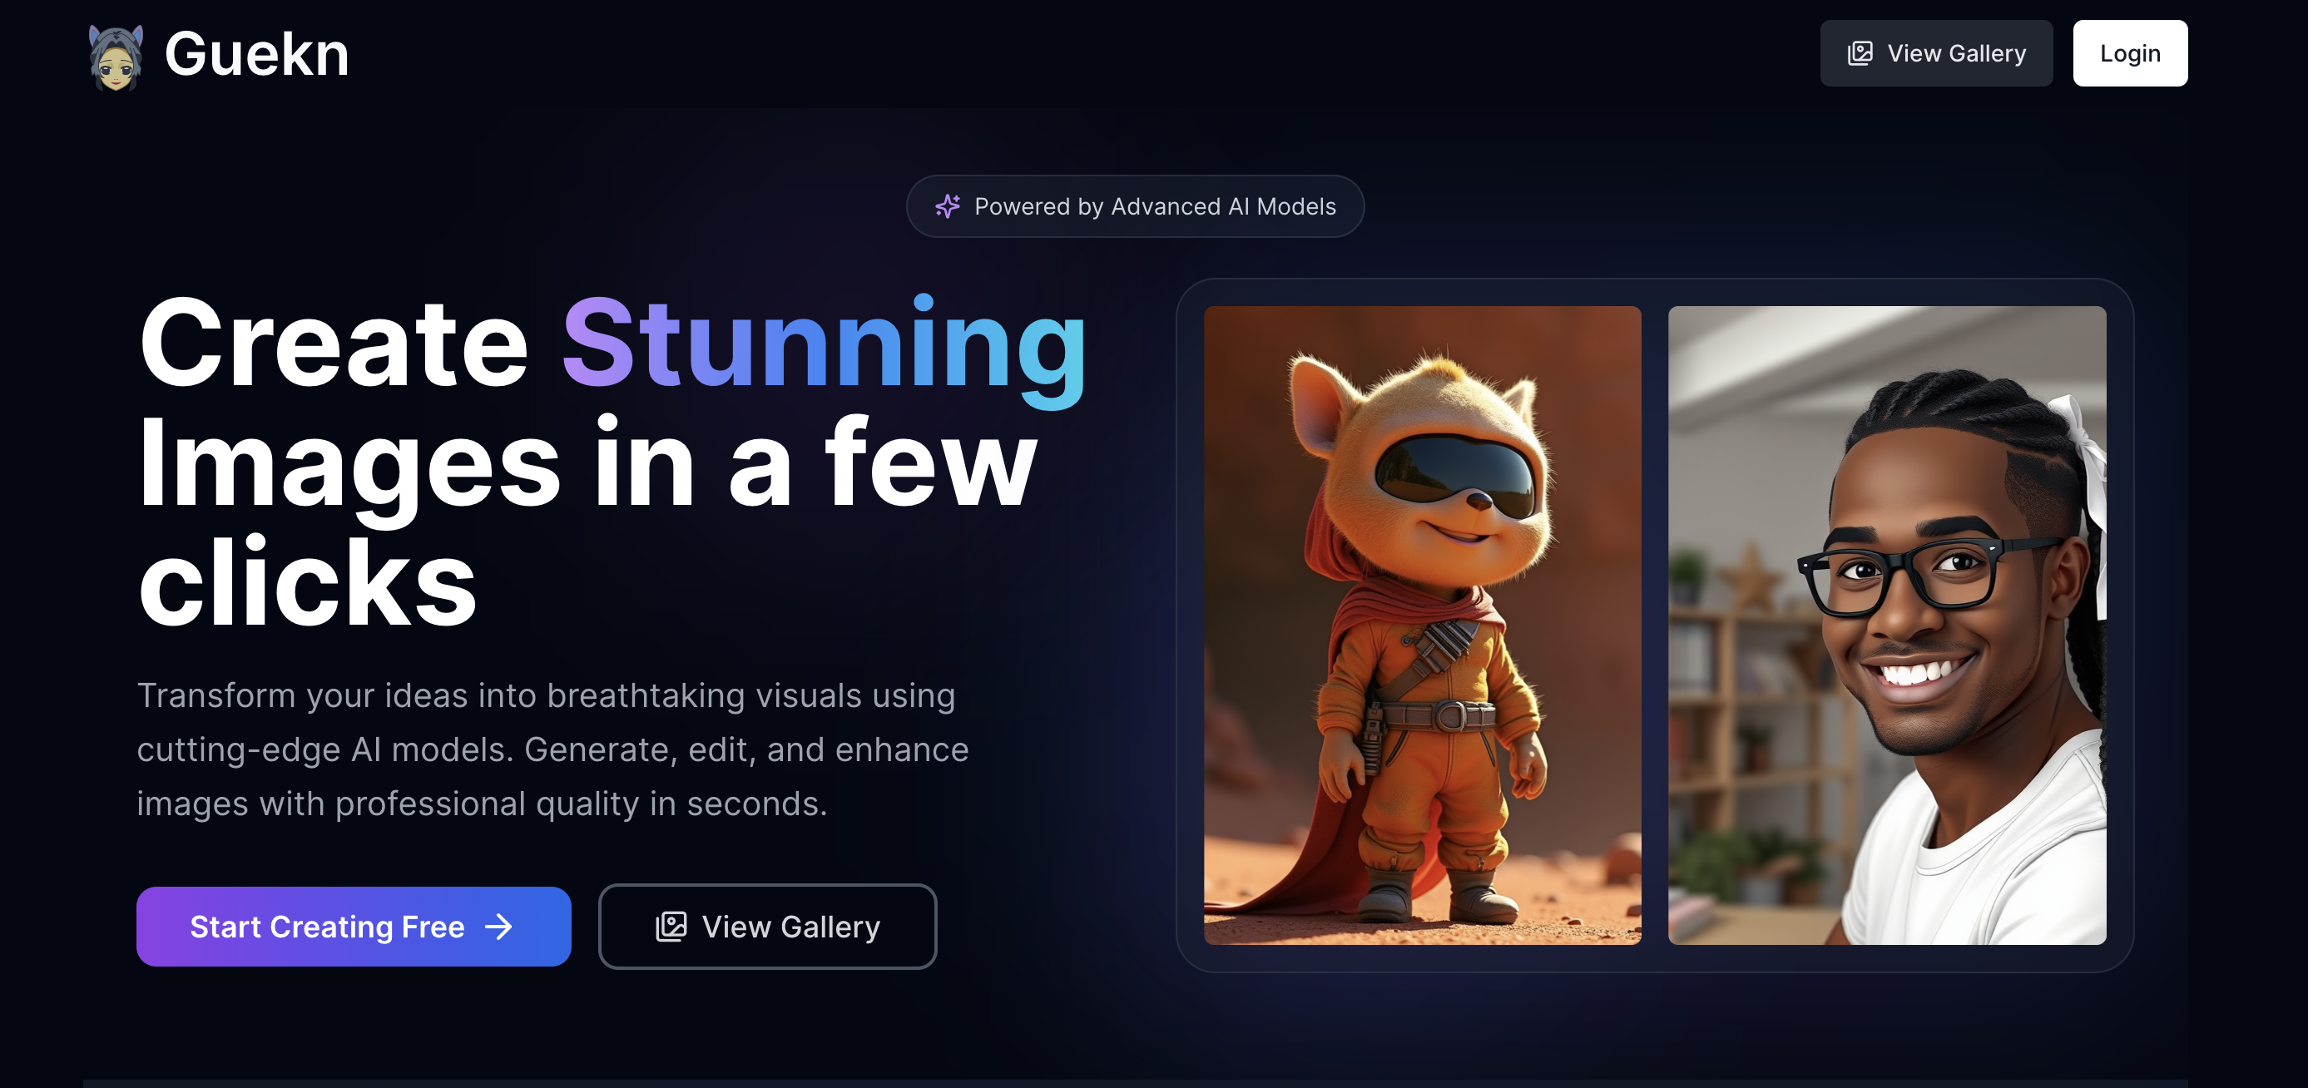Click the gradient word Stunning in the headline
This screenshot has width=2308, height=1088.
tap(825, 348)
